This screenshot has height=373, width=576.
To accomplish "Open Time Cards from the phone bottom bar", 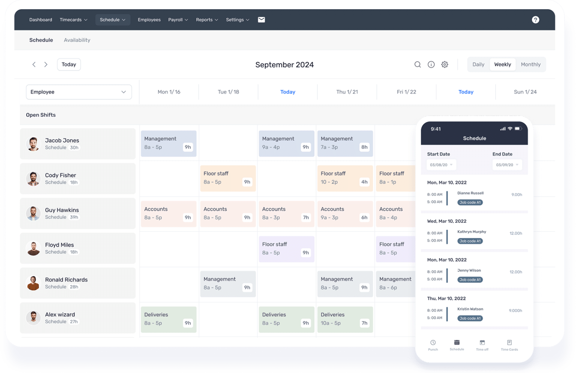I will 509,345.
